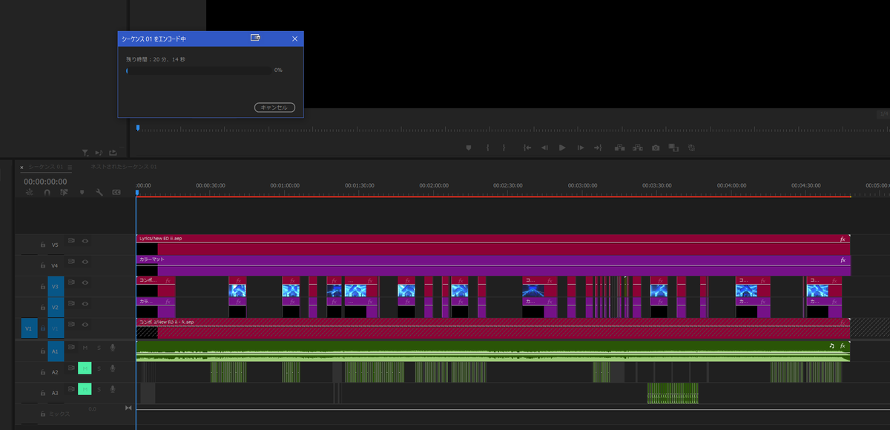
Task: Click the V1 source patching button
Action: [29, 328]
